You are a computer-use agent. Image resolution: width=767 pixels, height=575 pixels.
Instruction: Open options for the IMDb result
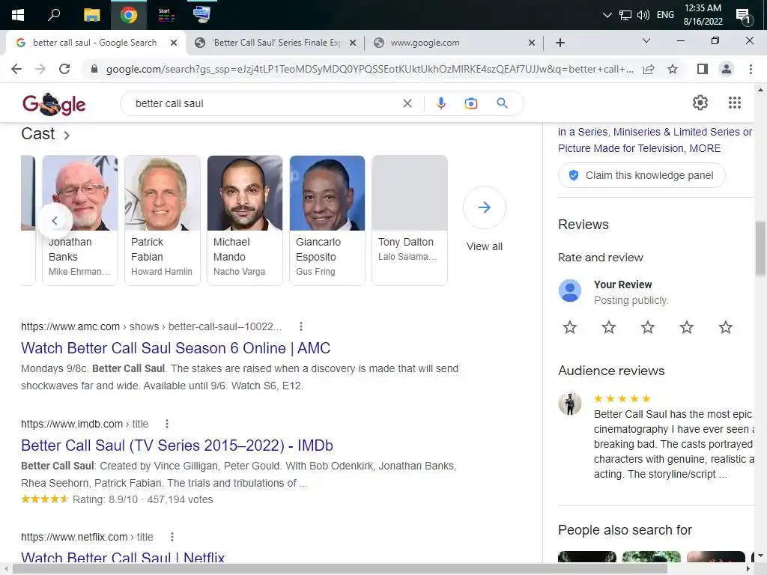click(x=167, y=424)
